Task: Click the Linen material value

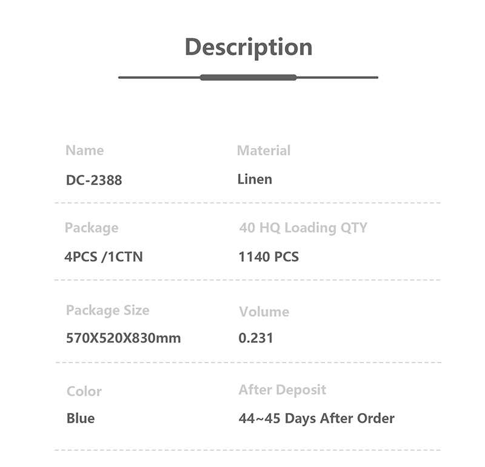Action: click(255, 179)
